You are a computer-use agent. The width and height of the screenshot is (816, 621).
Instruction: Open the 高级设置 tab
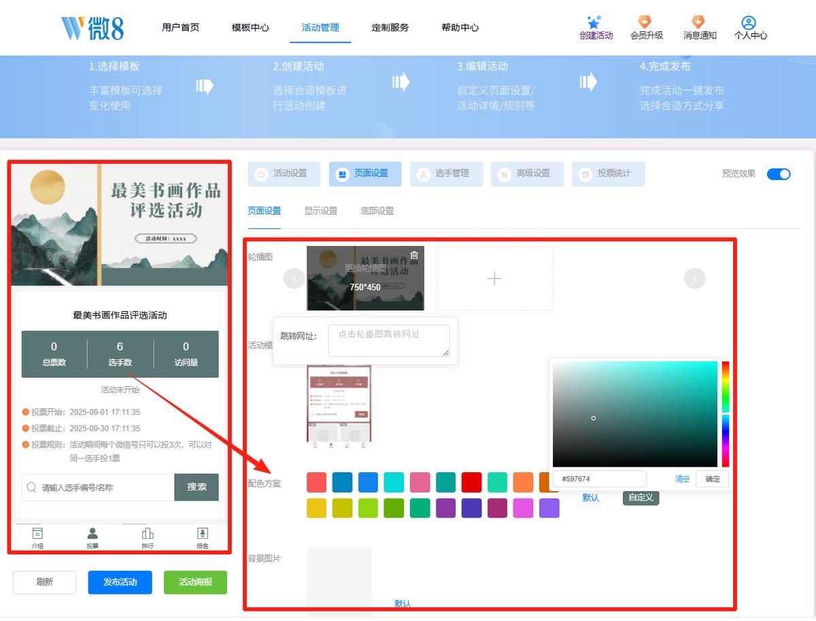click(x=527, y=174)
